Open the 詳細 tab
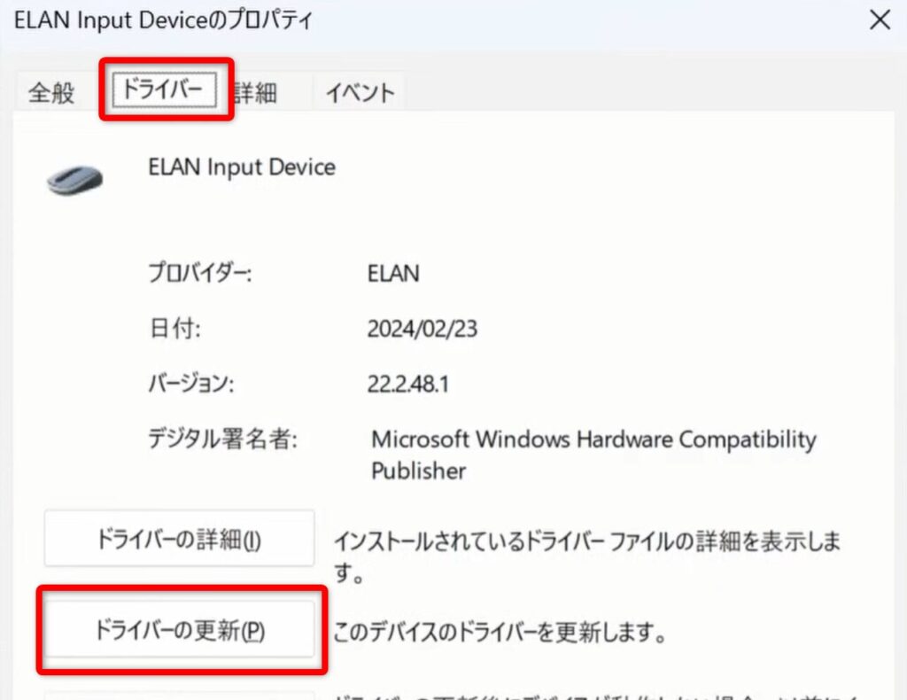 [259, 92]
